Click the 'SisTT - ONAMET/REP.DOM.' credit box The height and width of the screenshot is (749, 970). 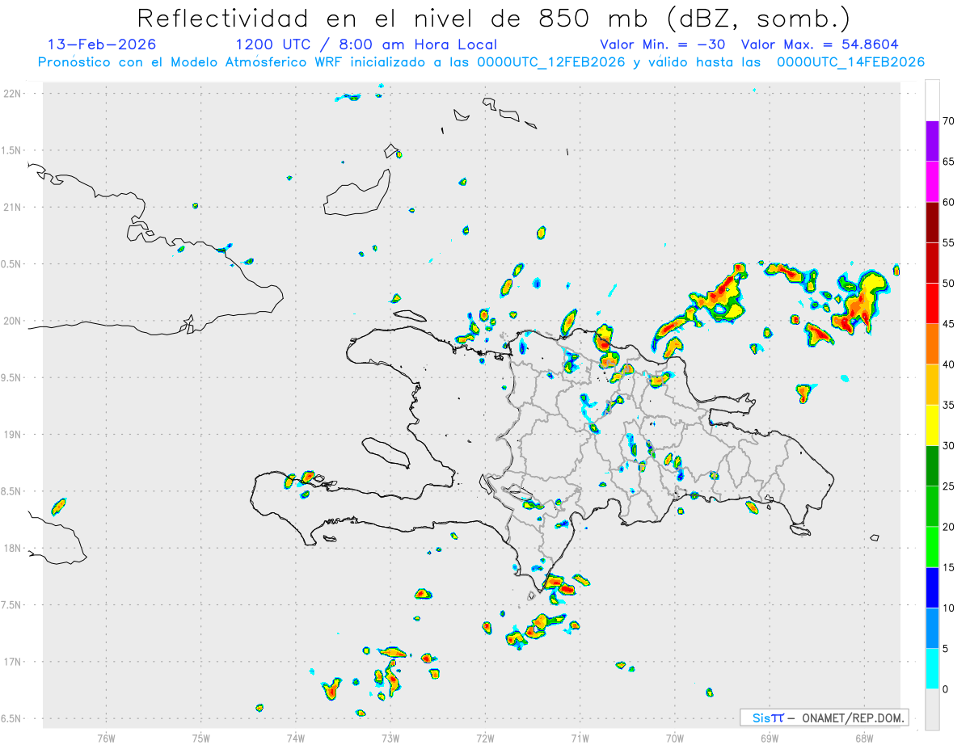click(x=824, y=717)
